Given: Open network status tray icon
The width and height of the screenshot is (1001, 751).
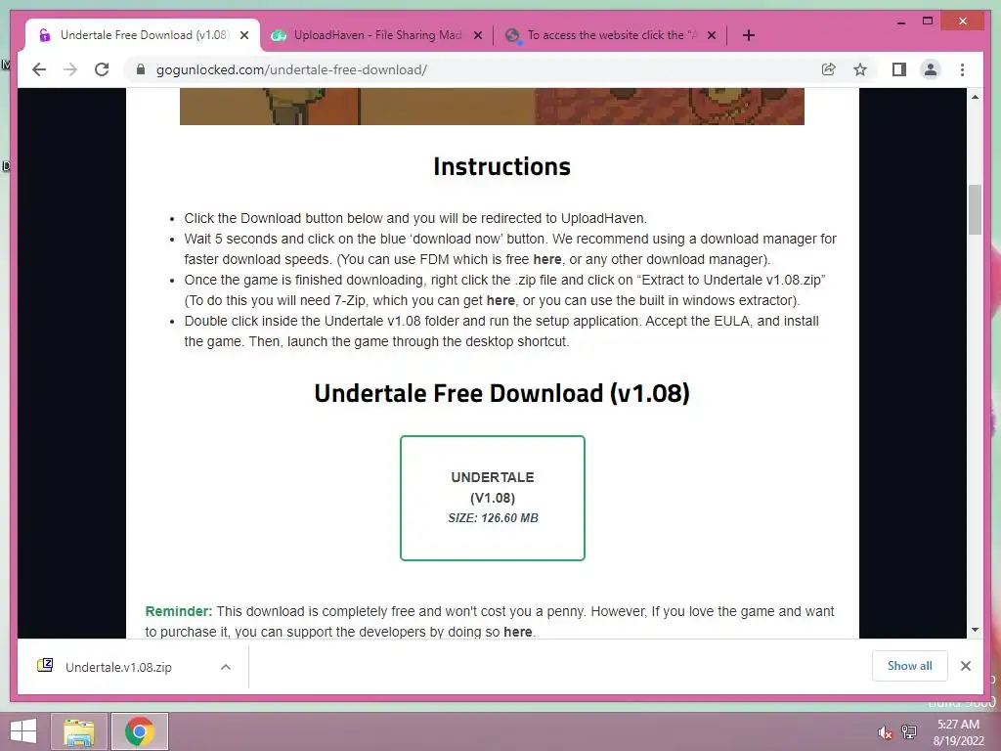Looking at the screenshot, I should pos(909,732).
